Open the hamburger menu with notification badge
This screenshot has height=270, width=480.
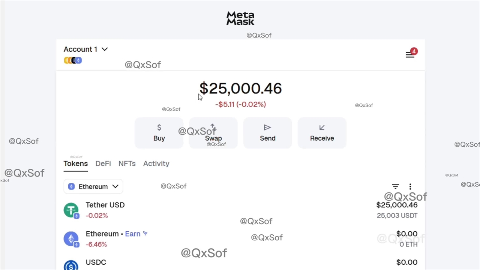click(410, 55)
